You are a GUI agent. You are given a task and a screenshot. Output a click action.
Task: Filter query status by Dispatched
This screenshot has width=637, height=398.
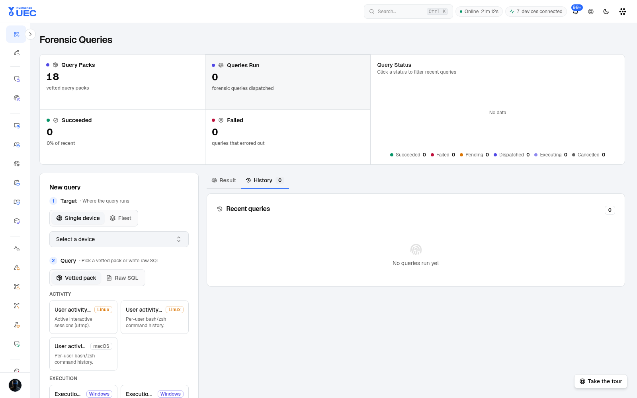(512, 155)
